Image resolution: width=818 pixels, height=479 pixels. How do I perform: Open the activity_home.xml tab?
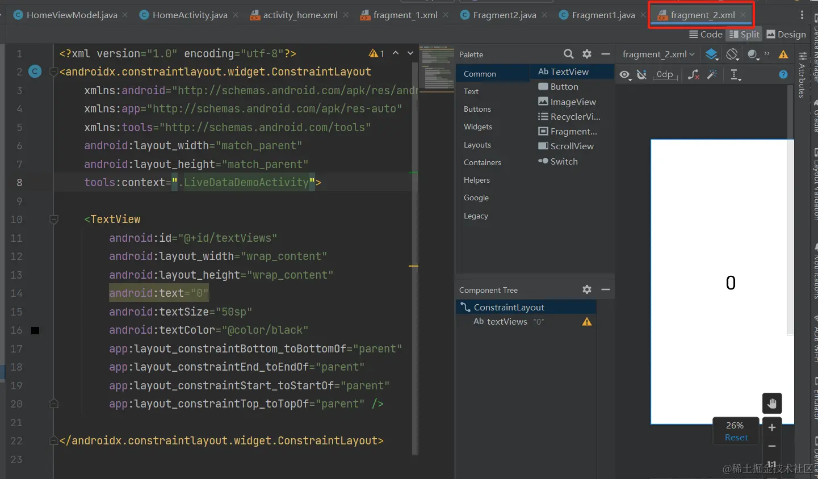tap(300, 15)
